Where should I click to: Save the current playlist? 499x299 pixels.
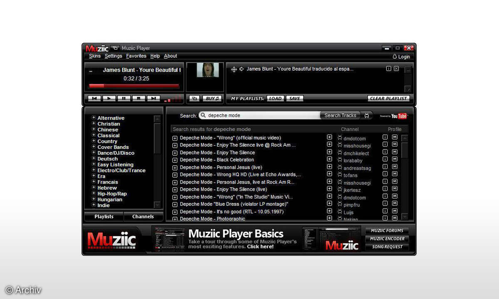coord(294,98)
